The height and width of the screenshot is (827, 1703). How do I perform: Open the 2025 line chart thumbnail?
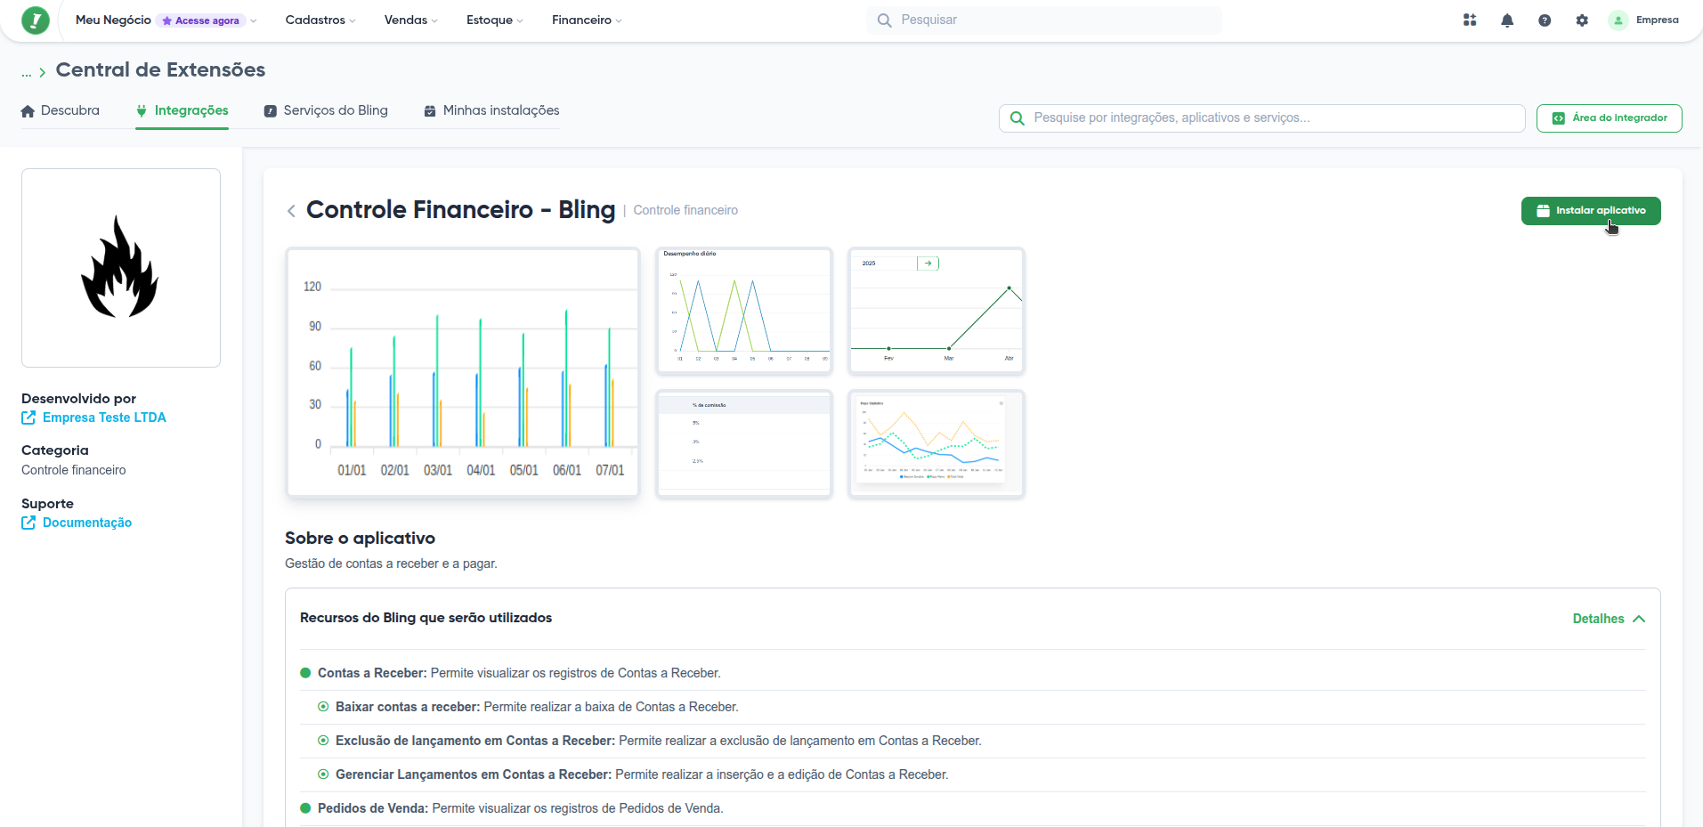click(x=937, y=311)
